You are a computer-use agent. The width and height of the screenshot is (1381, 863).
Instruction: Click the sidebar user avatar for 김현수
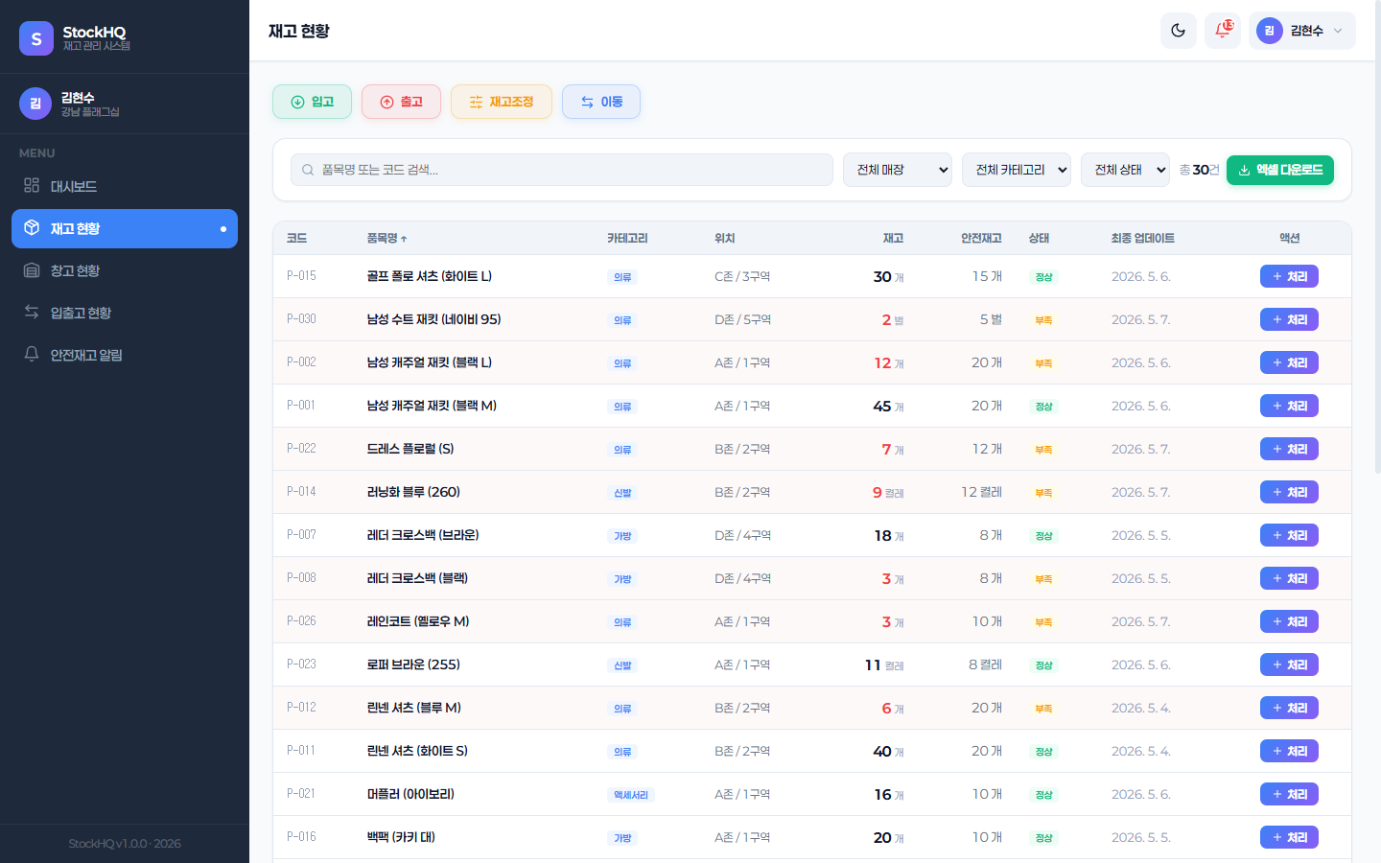(x=35, y=104)
